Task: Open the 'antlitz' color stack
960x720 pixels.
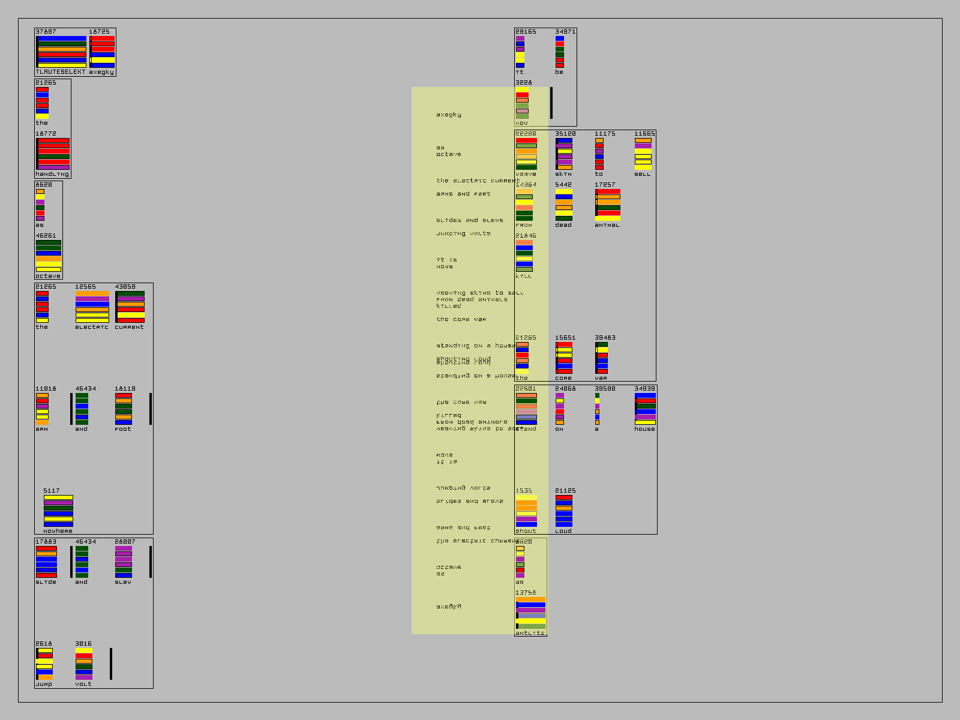Action: pos(530,613)
